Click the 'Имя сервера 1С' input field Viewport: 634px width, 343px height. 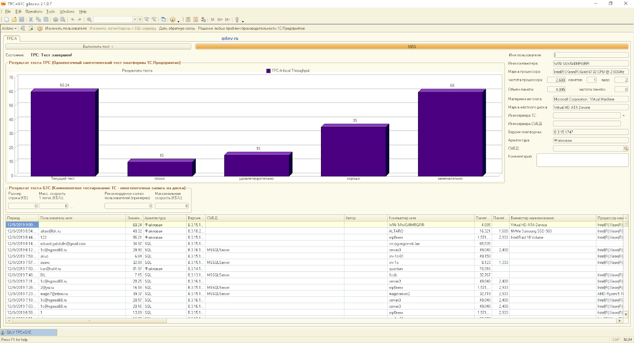point(587,116)
